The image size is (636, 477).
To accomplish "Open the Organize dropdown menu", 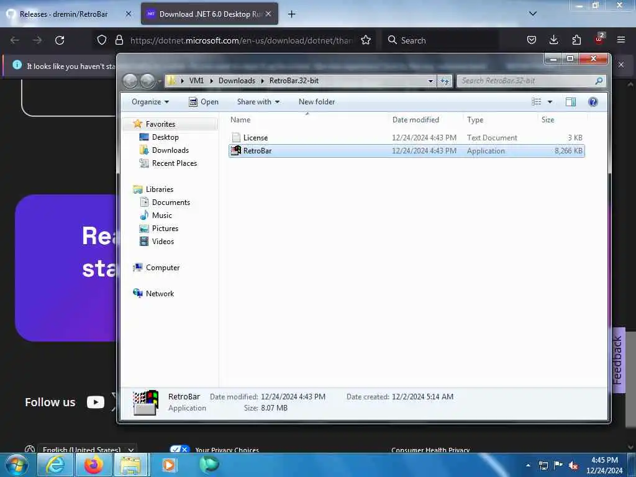I will pyautogui.click(x=150, y=102).
